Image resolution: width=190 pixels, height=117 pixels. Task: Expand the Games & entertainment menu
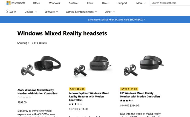(x=81, y=12)
